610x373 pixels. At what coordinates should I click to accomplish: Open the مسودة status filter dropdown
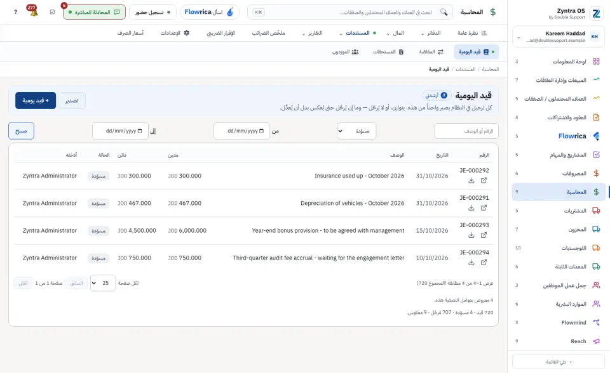point(356,131)
